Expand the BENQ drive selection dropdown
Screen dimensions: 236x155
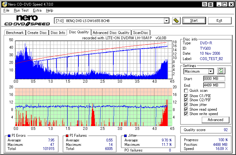tap(166, 21)
